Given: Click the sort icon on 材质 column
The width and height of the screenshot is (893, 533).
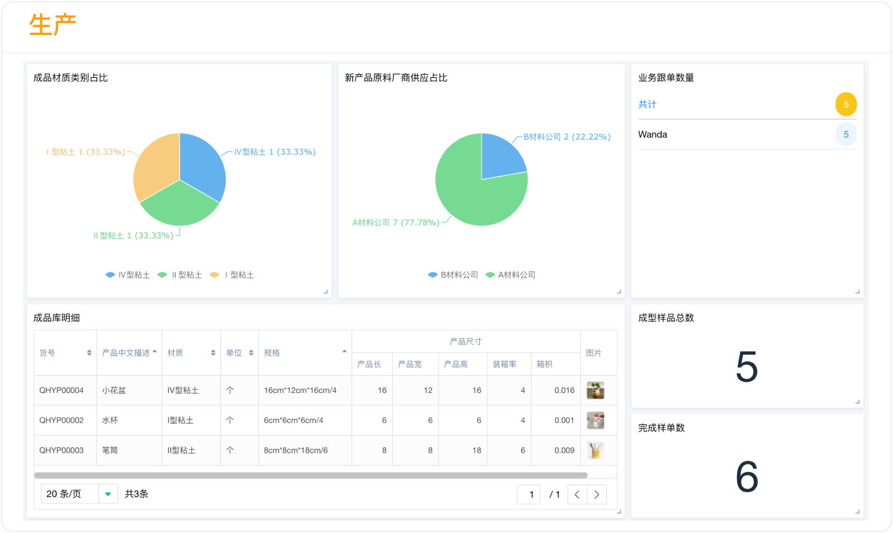Looking at the screenshot, I should 213,353.
